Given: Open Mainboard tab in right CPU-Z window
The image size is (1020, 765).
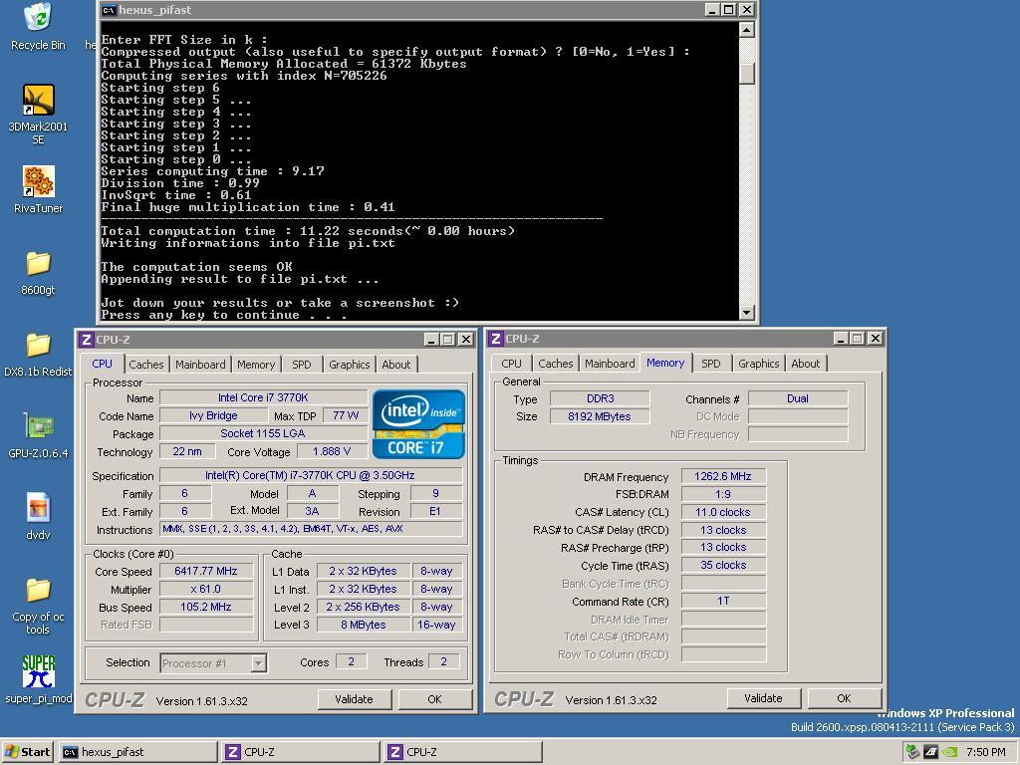Looking at the screenshot, I should [610, 364].
